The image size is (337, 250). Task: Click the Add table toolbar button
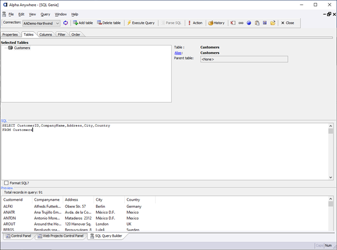(x=83, y=23)
